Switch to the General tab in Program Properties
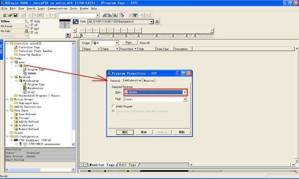Viewport: 299px width, 179px height. (115, 80)
